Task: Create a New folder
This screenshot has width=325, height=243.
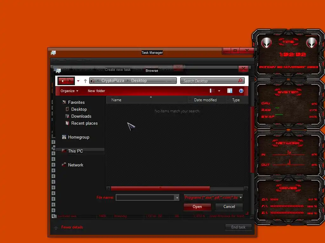Action: 96,91
